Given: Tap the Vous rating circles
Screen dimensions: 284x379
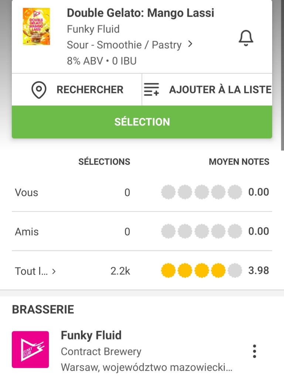Looking at the screenshot, I should click(x=202, y=192).
